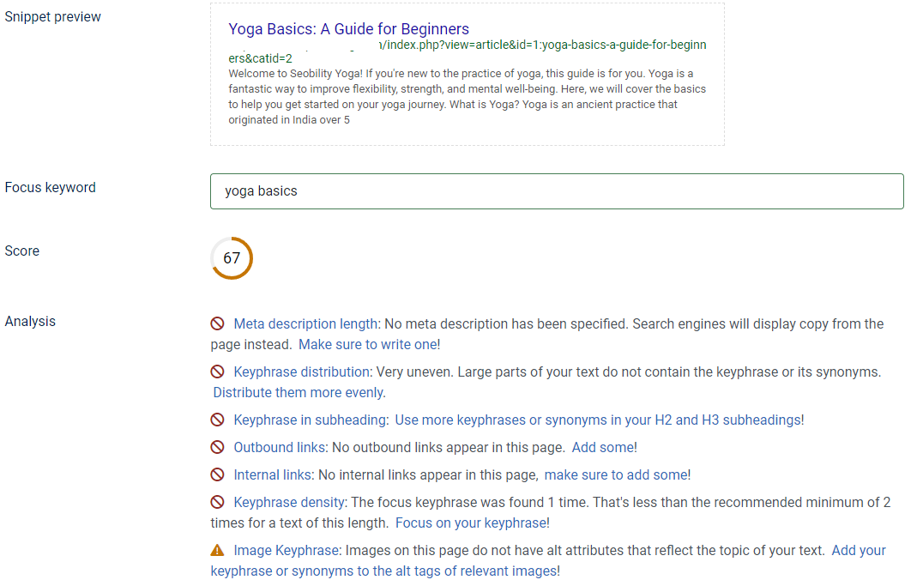The width and height of the screenshot is (917, 586).
Task: Click the prohibition icon beside Outbound links
Action: point(216,447)
